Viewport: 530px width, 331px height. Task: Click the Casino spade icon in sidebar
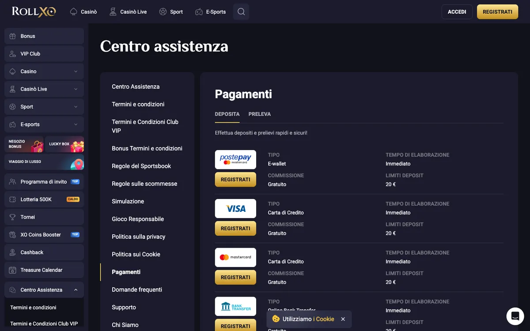click(12, 71)
